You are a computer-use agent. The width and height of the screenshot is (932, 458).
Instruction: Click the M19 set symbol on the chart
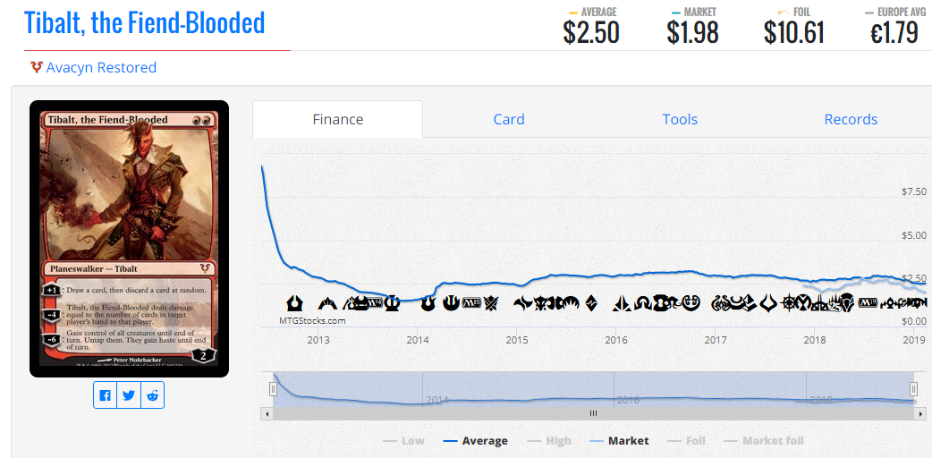868,303
